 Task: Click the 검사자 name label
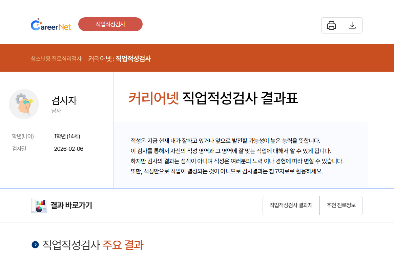[x=64, y=100]
